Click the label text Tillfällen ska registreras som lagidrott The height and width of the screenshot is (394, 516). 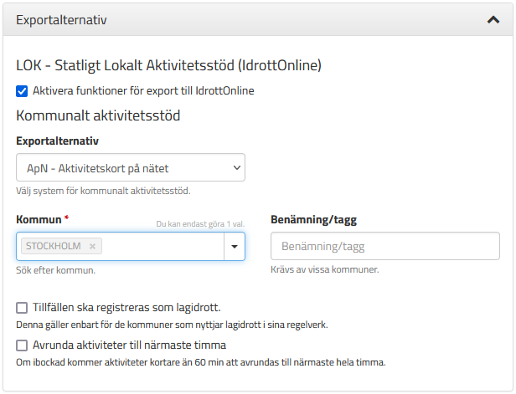pos(126,308)
